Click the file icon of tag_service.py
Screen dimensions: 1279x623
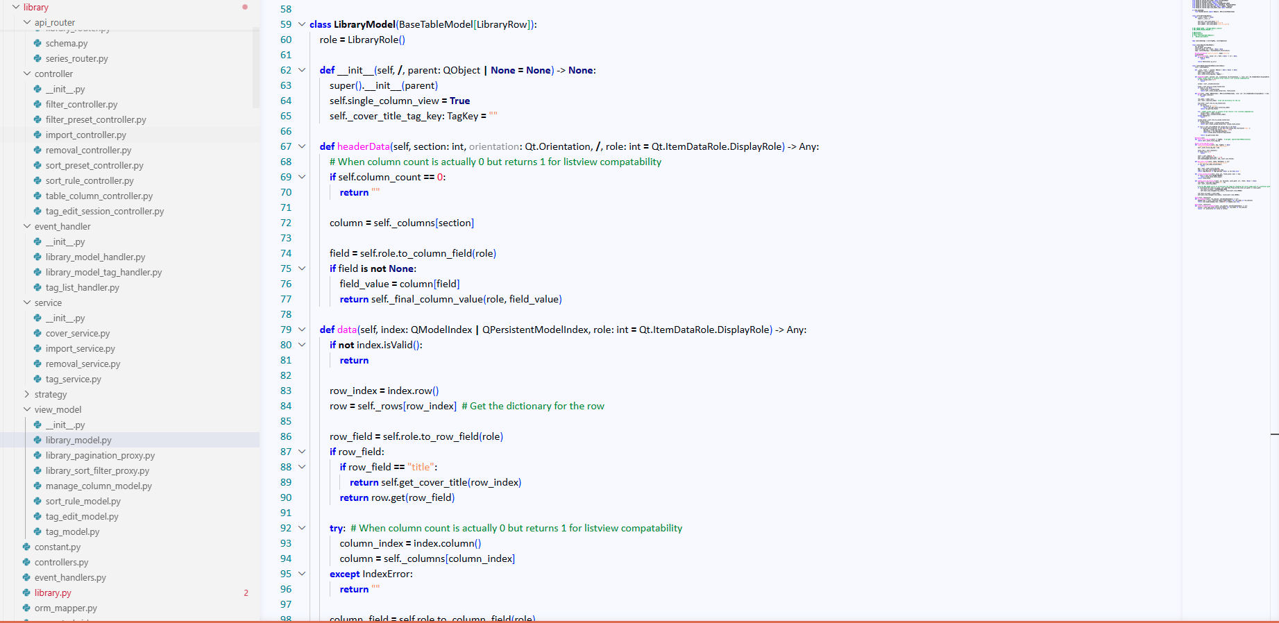point(37,379)
